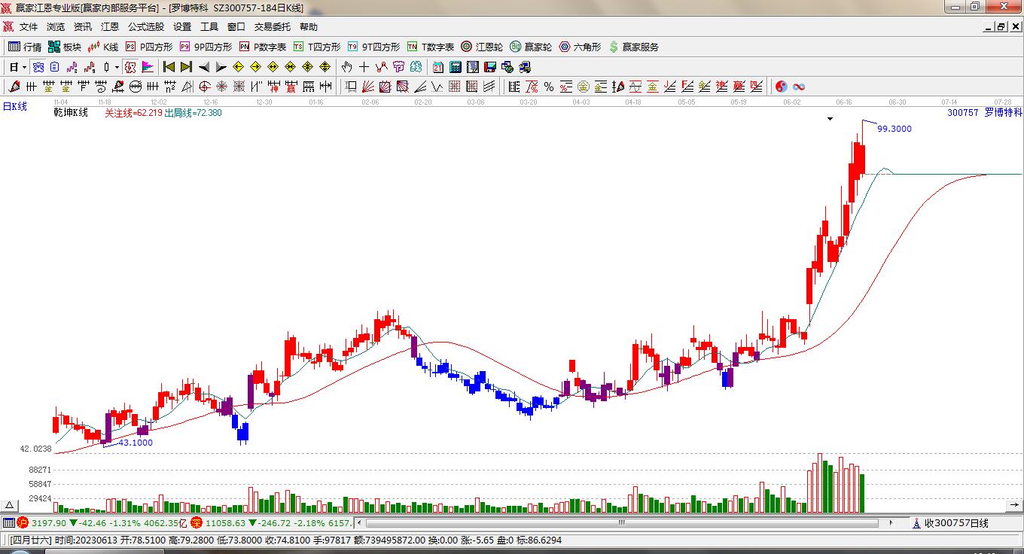This screenshot has height=554, width=1024.
Task: Select the hand pan tool
Action: 346,67
